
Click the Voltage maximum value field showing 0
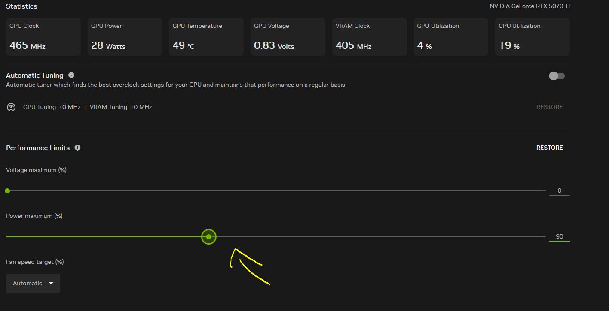coord(559,190)
